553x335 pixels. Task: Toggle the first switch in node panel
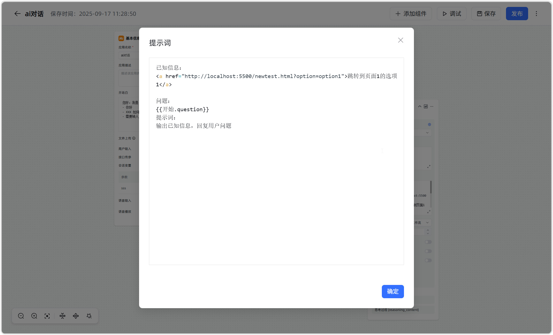[428, 242]
